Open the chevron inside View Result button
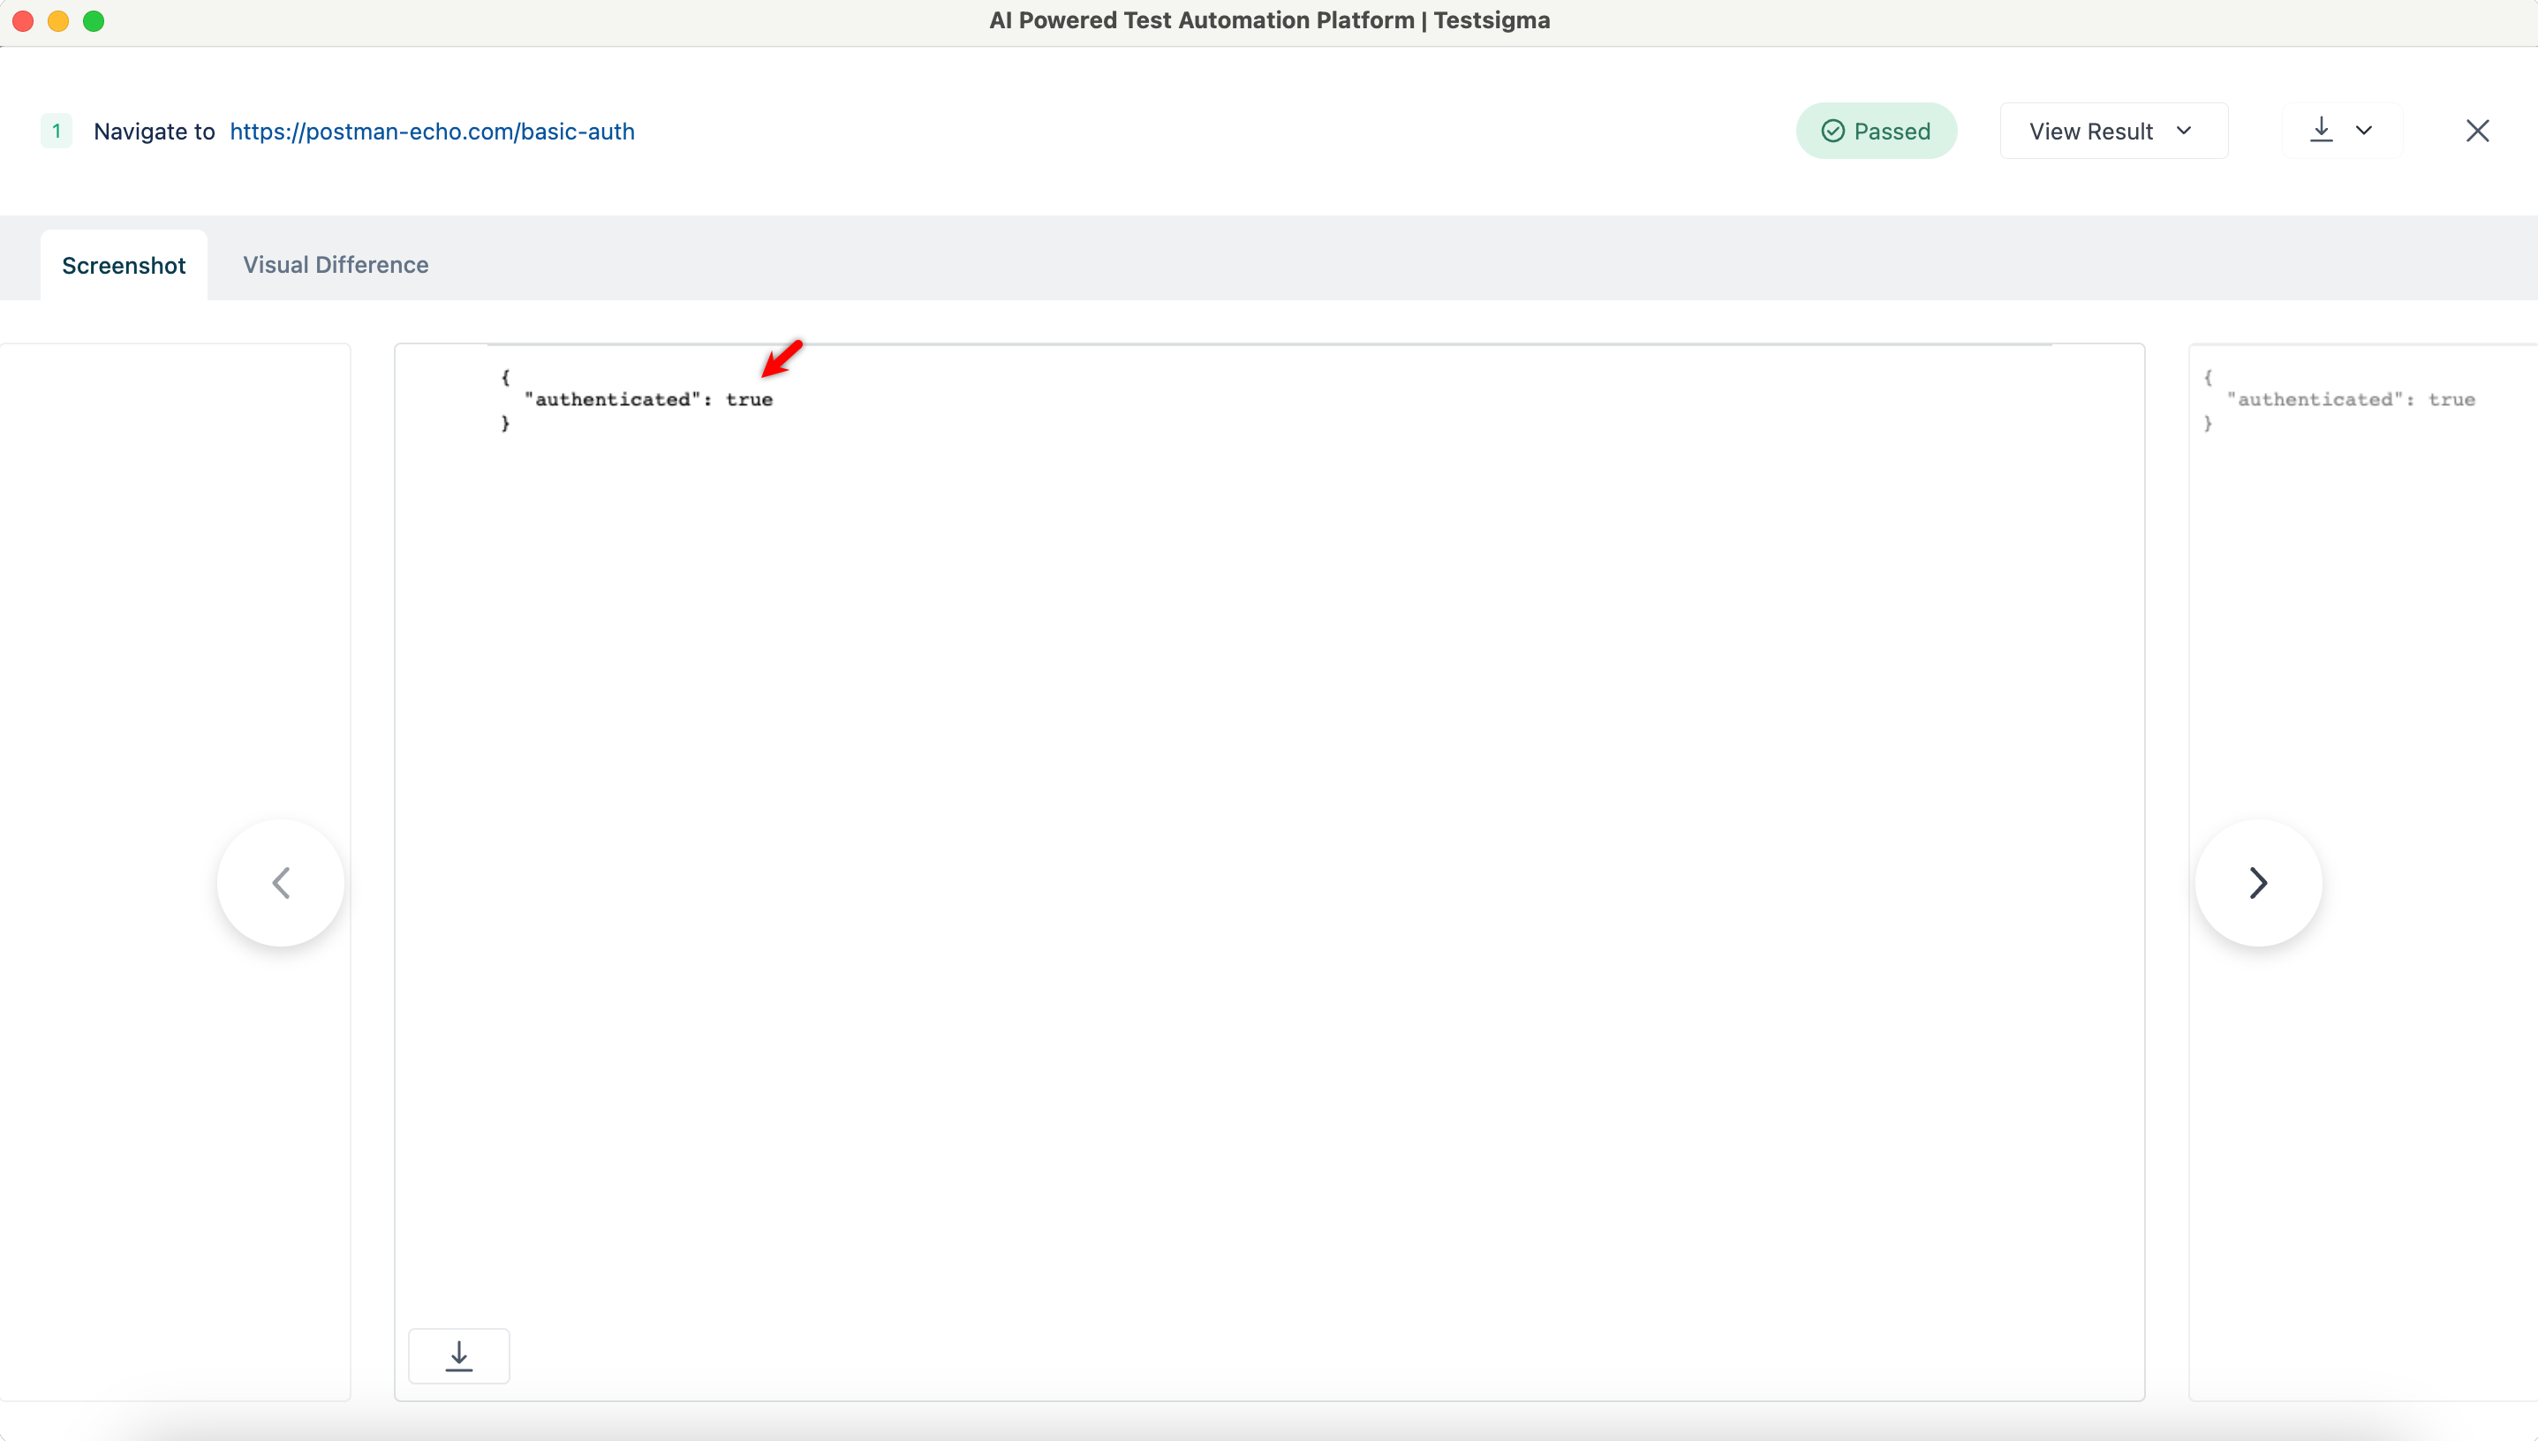This screenshot has height=1441, width=2538. click(x=2185, y=130)
